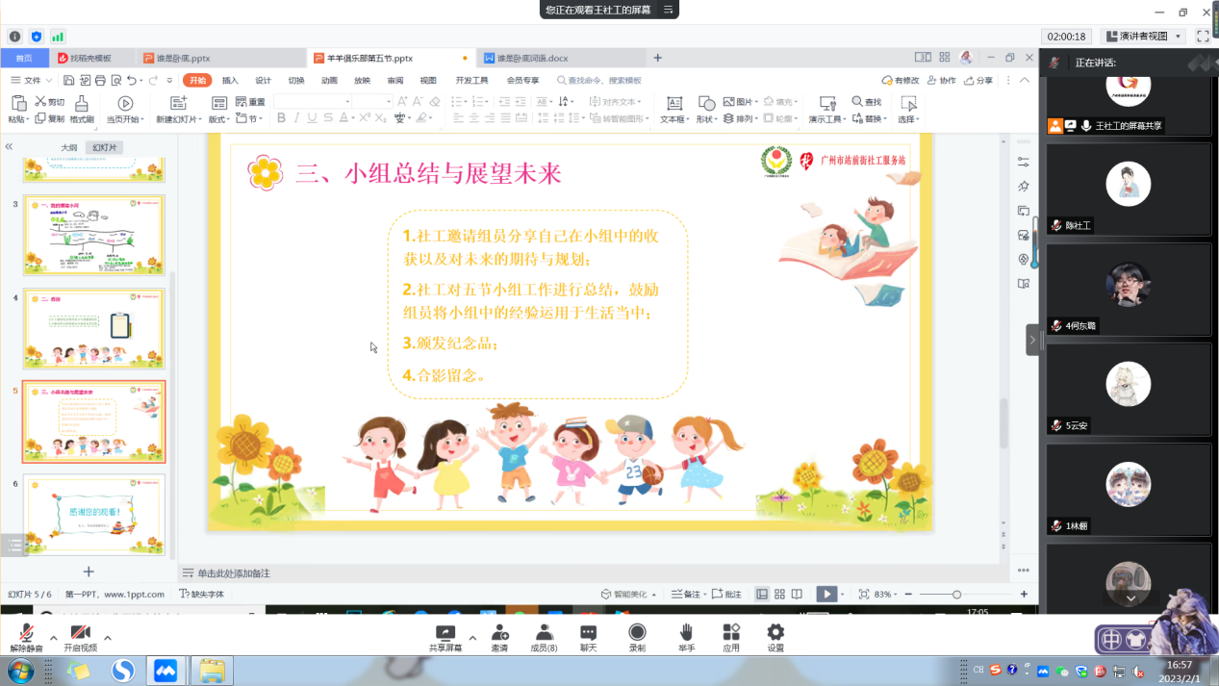
Task: Open the File (文件) menu dropdown
Action: [x=32, y=81]
